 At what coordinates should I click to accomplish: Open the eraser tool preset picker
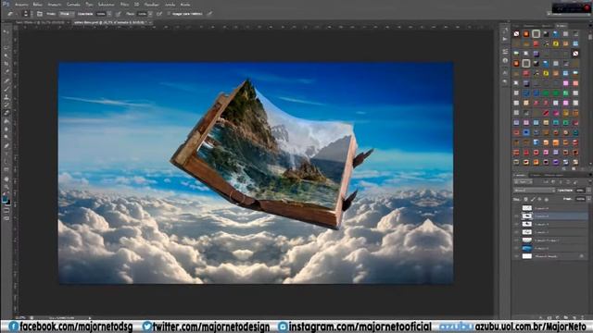click(x=11, y=14)
